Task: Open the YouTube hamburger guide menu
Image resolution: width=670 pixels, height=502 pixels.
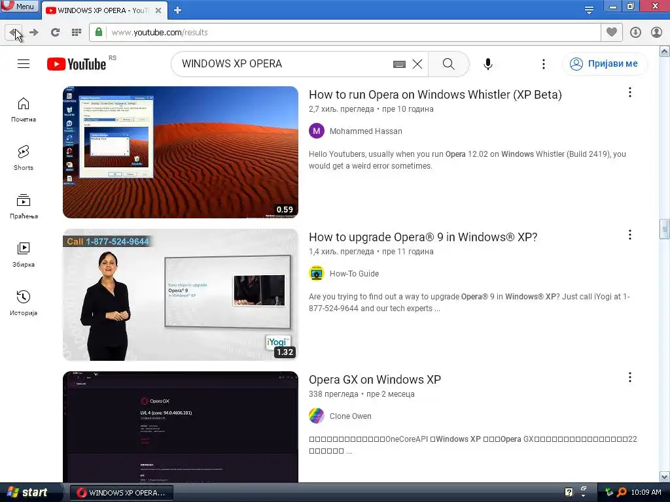Action: [x=24, y=64]
